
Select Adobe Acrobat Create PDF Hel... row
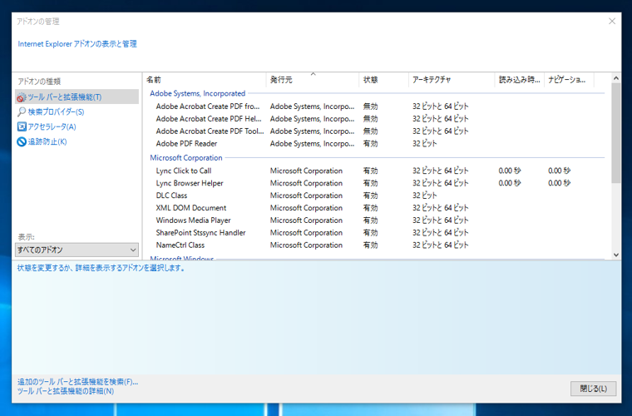pyautogui.click(x=377, y=119)
